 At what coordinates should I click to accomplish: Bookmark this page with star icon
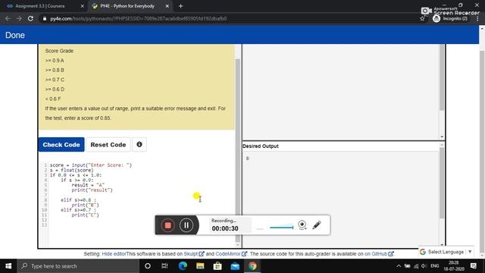click(x=422, y=18)
